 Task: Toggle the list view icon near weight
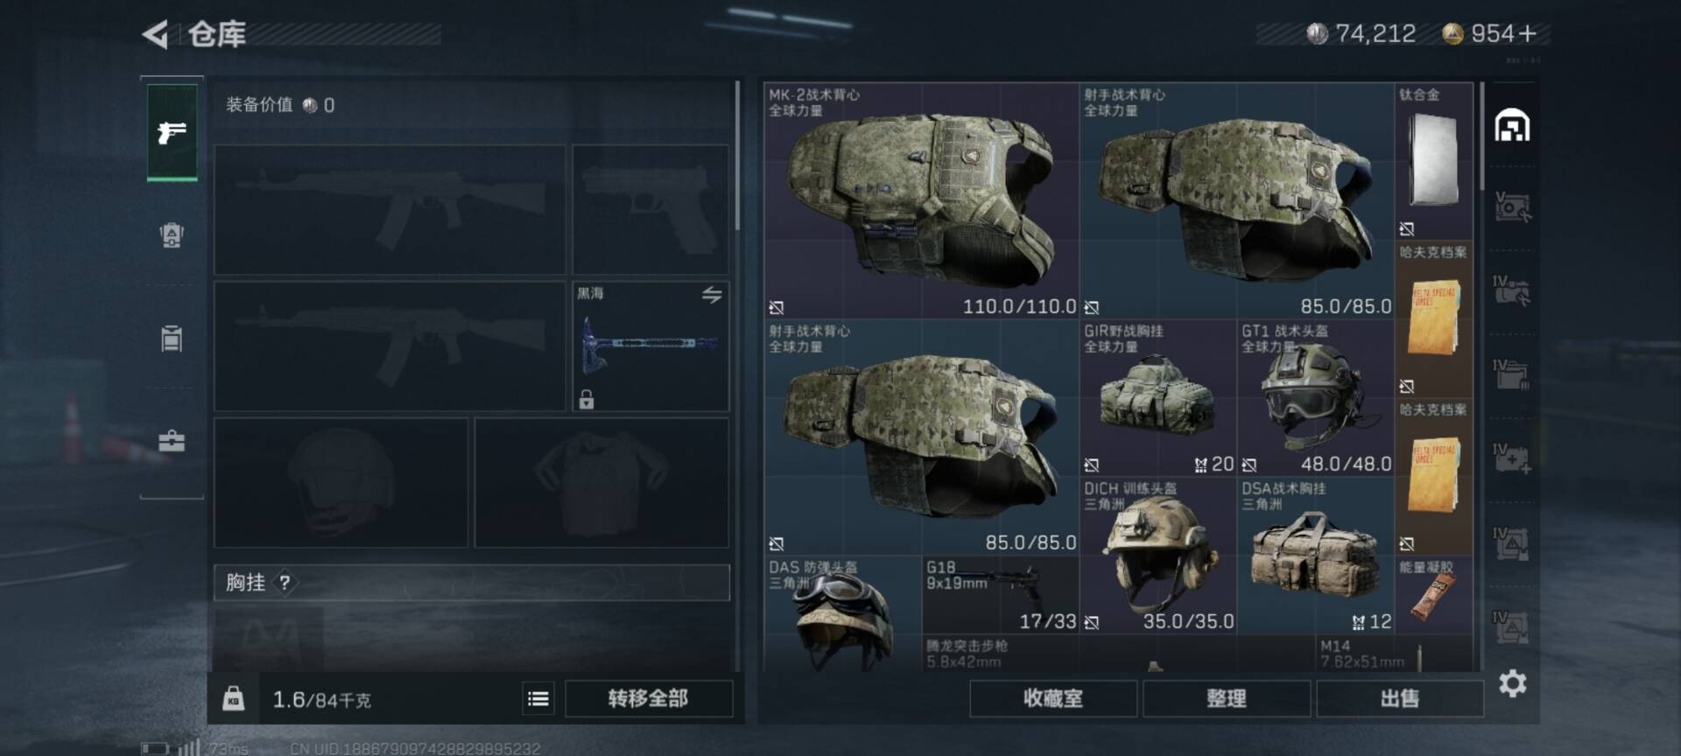coord(538,698)
